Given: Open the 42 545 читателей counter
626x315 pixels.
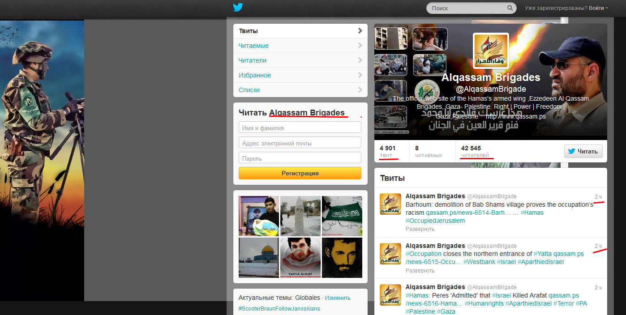Looking at the screenshot, I should coord(475,152).
